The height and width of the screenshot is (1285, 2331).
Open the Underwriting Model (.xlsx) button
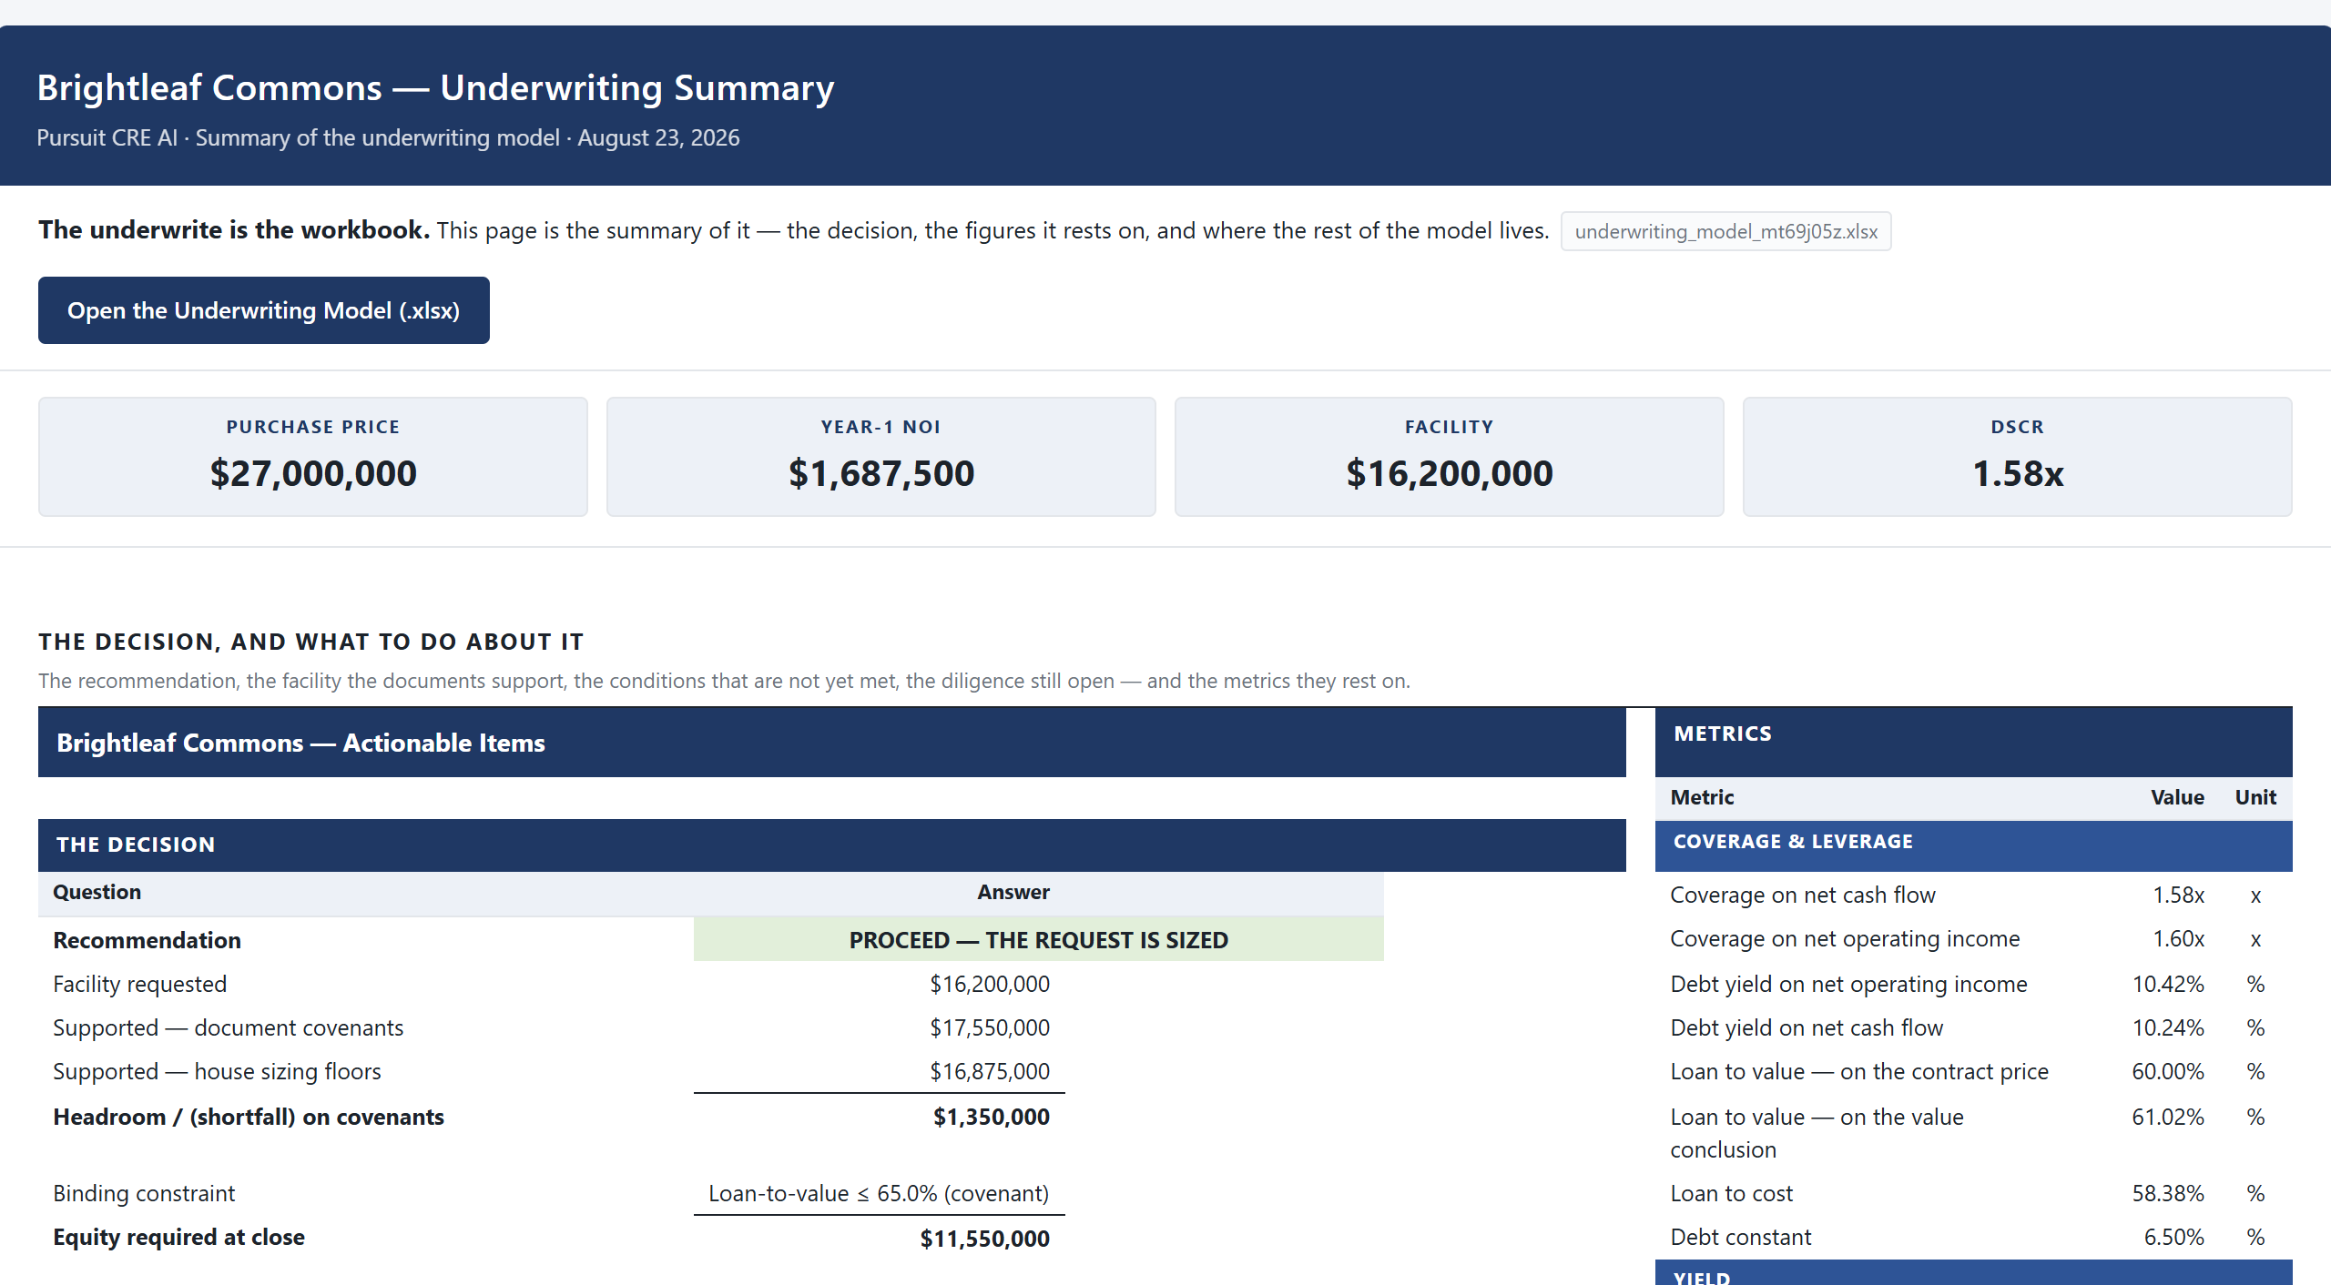click(264, 310)
